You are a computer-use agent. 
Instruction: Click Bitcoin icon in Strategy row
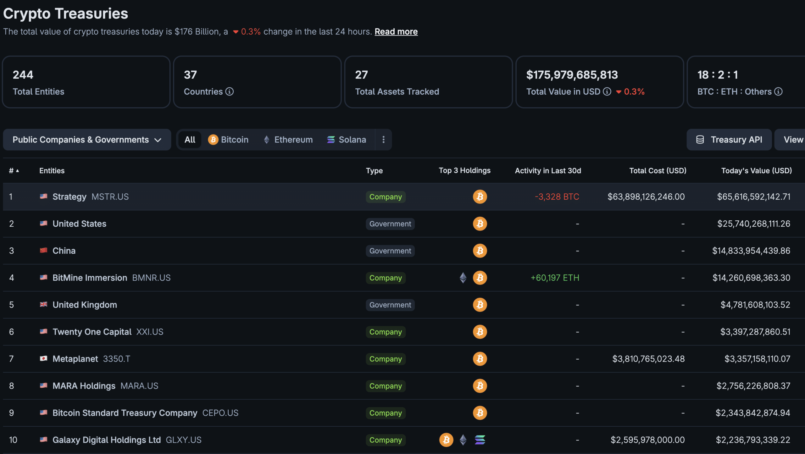[480, 197]
